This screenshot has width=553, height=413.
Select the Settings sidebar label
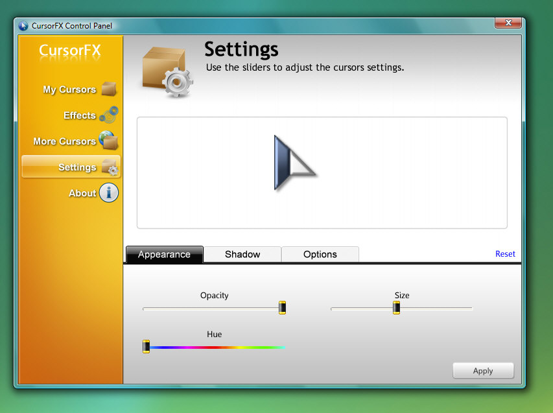(77, 167)
